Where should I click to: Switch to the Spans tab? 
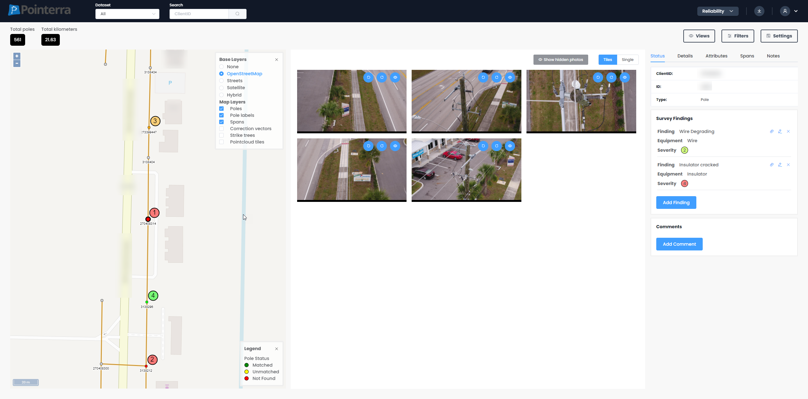pyautogui.click(x=747, y=56)
